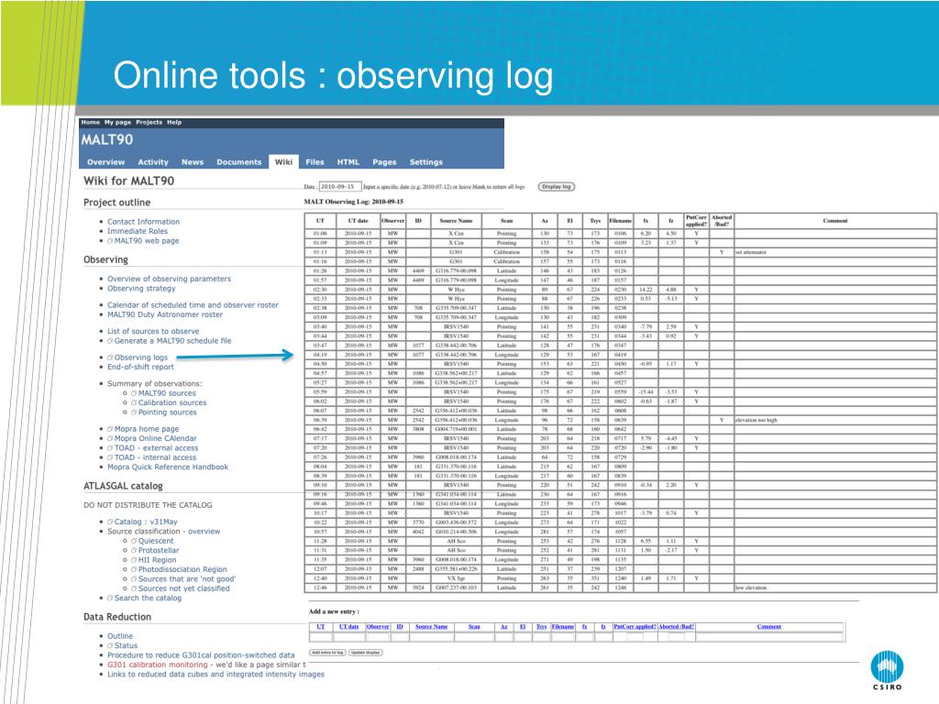Screen dimensions: 939x704
Task: Open the Observing logs link
Action: (x=140, y=357)
